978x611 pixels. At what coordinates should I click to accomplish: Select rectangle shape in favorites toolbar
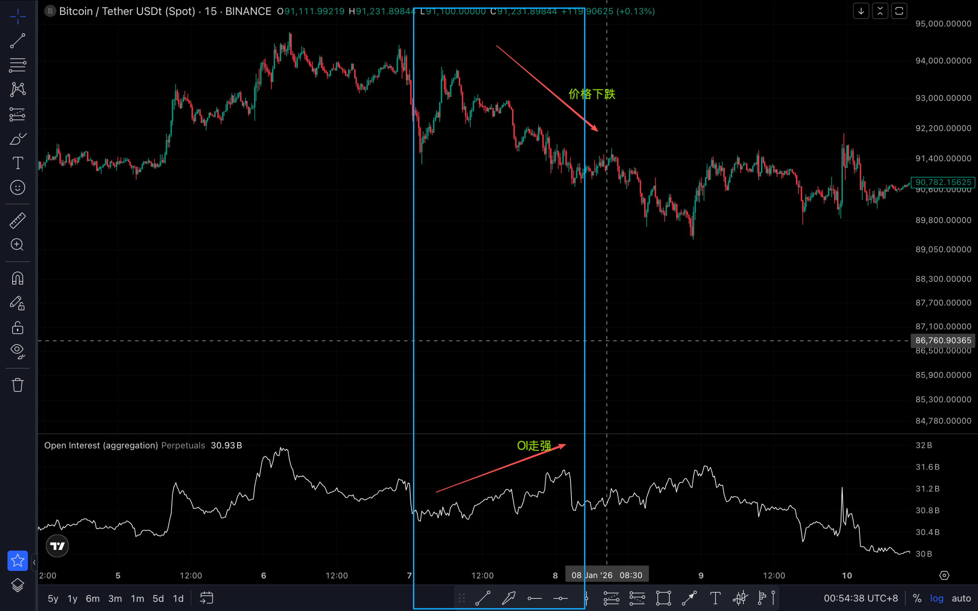pos(663,598)
